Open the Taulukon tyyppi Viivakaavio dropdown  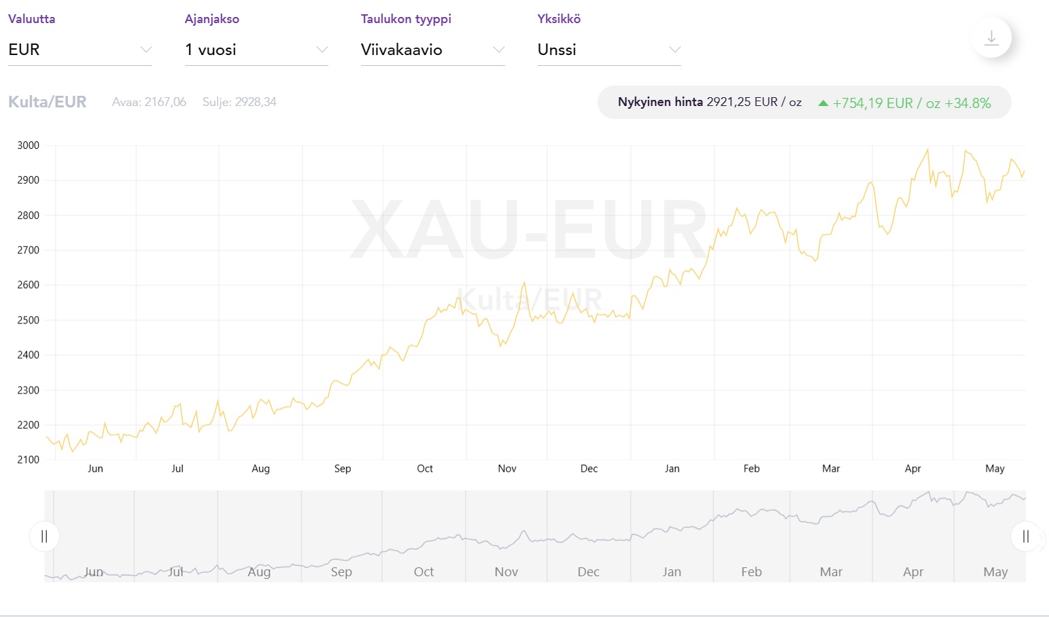[432, 50]
